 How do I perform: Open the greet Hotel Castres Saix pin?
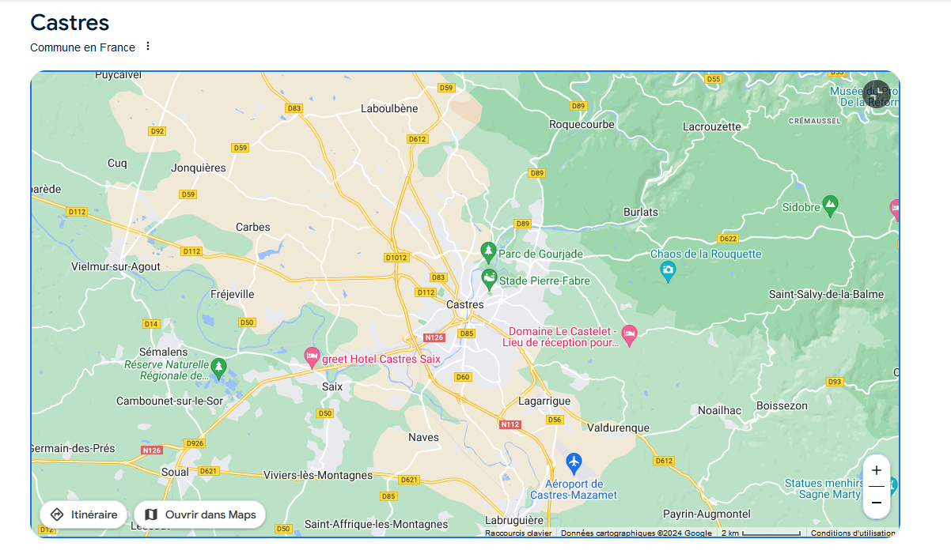(x=313, y=358)
